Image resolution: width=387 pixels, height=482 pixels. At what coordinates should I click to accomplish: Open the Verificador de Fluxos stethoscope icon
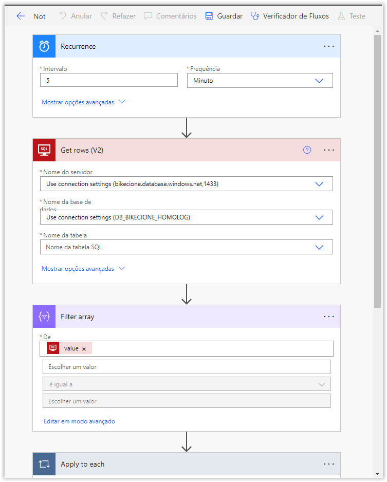pos(254,16)
